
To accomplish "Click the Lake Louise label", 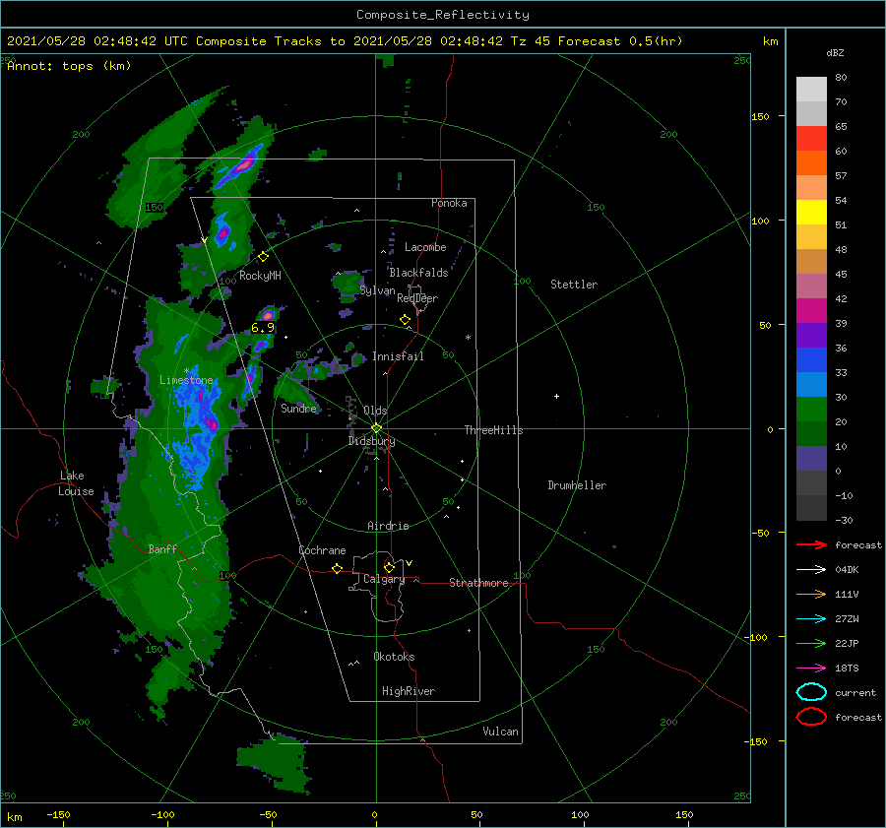I will [x=76, y=483].
